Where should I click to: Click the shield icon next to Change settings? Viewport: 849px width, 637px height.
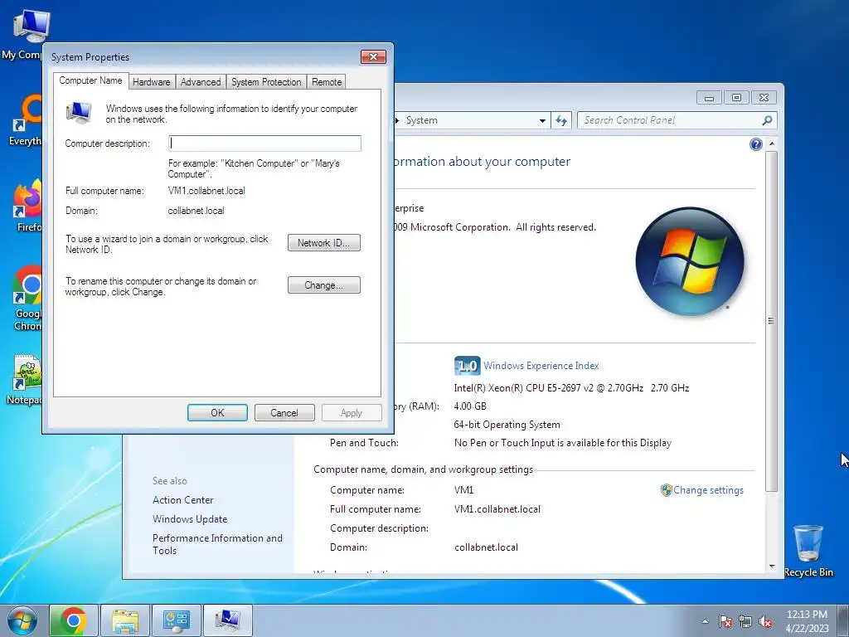(x=666, y=490)
